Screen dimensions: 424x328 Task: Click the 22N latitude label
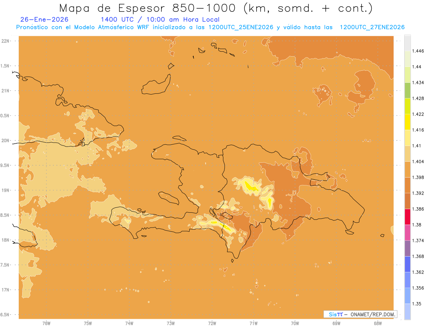point(5,41)
